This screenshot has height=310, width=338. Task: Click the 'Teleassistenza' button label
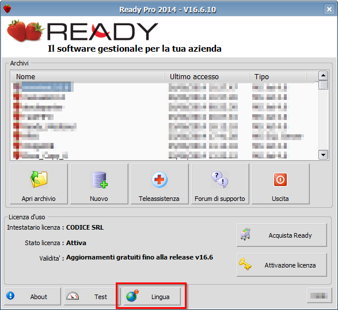click(x=159, y=199)
